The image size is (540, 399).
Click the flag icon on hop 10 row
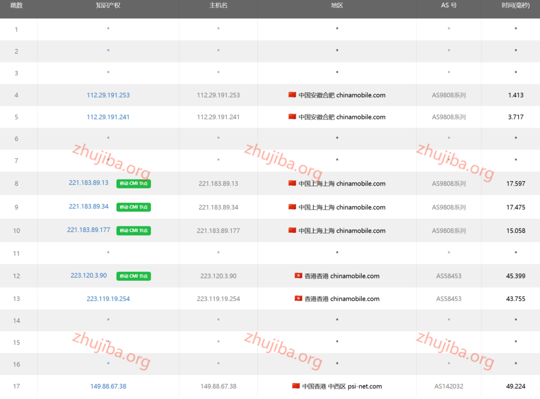pos(293,231)
